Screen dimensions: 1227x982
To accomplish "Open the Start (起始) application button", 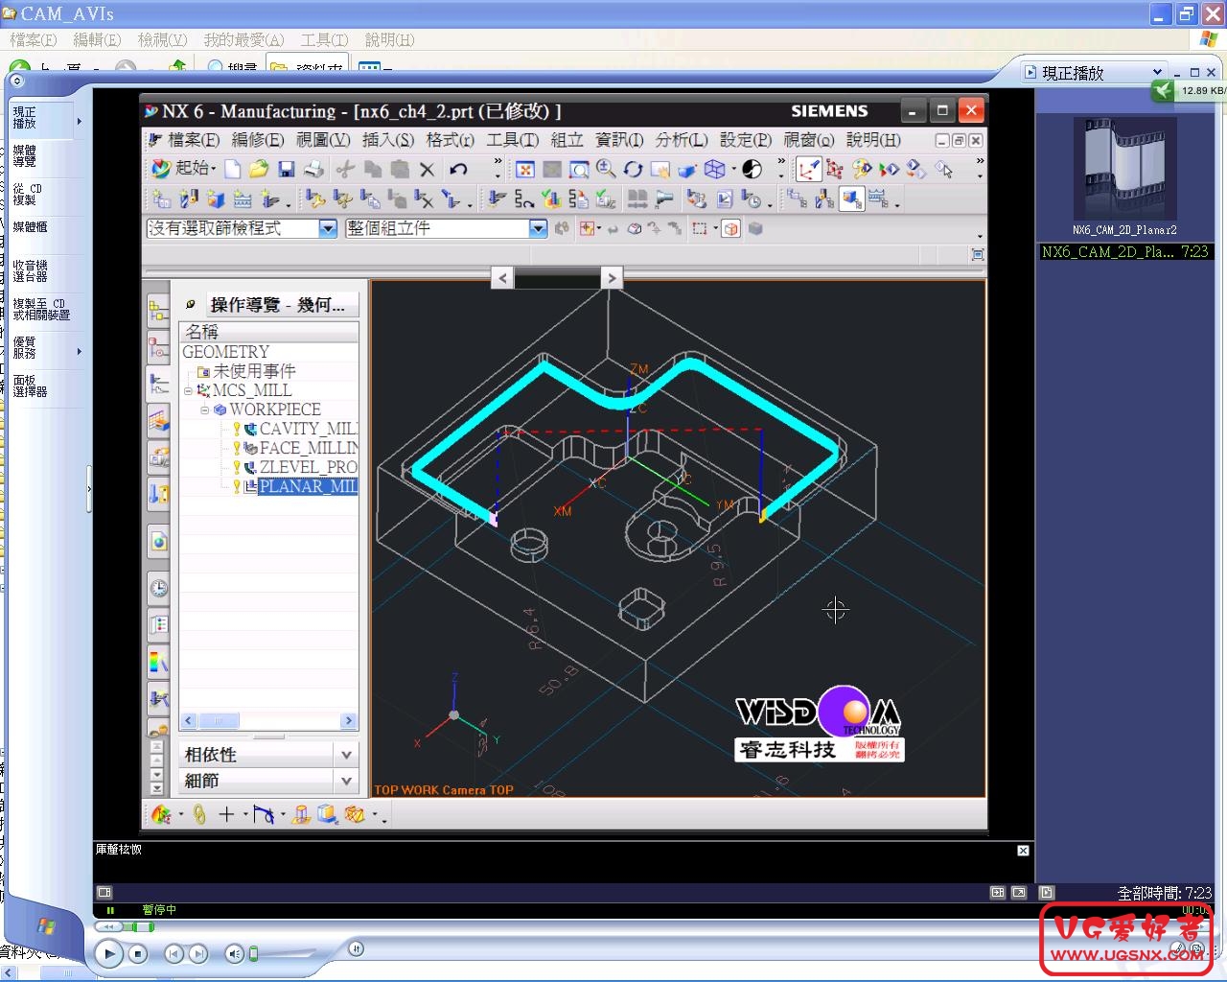I will [182, 168].
